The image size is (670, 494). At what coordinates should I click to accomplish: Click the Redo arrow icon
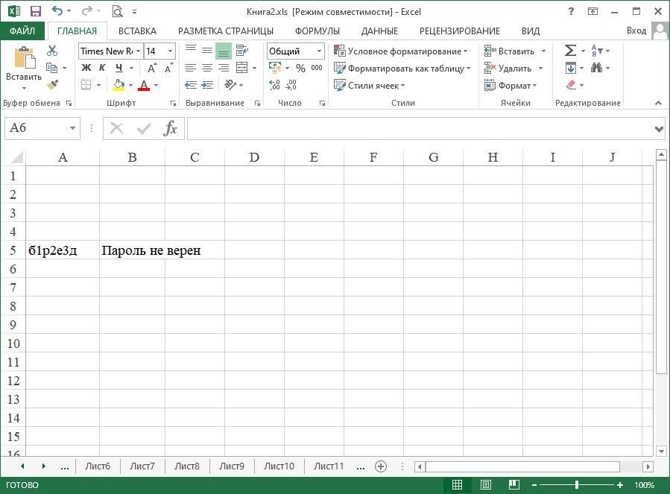(x=87, y=11)
